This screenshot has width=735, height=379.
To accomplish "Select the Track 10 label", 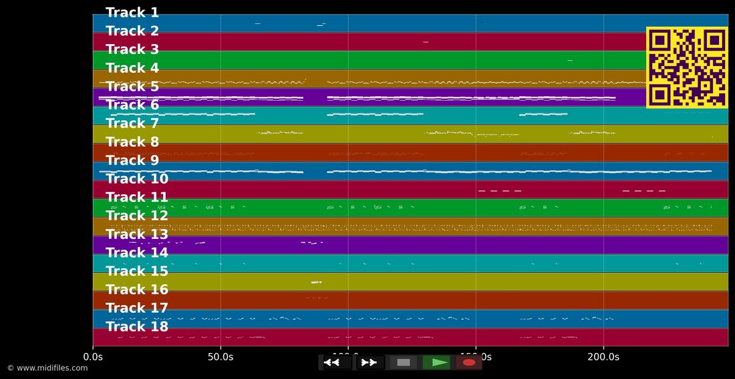I will [137, 179].
